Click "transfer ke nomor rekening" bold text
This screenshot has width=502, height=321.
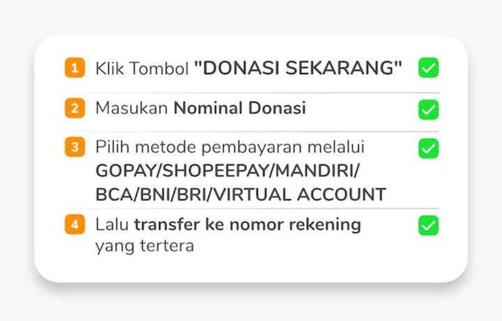click(248, 225)
